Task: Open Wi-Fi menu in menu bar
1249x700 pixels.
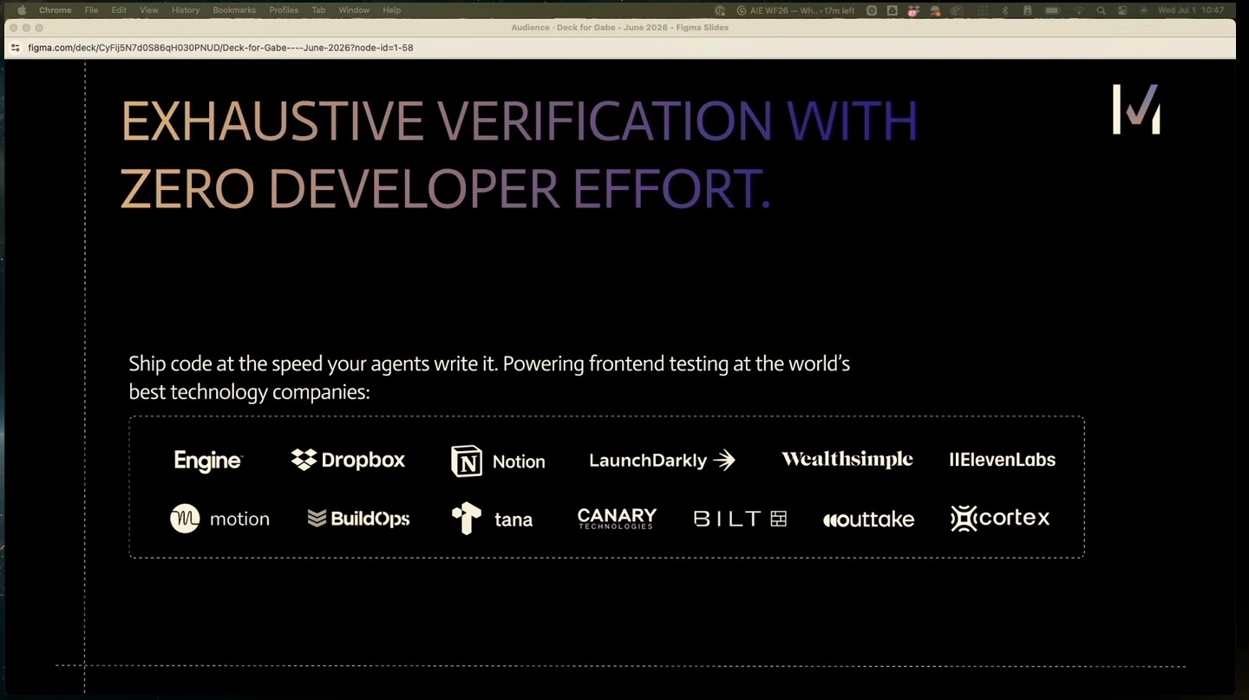Action: tap(1079, 10)
